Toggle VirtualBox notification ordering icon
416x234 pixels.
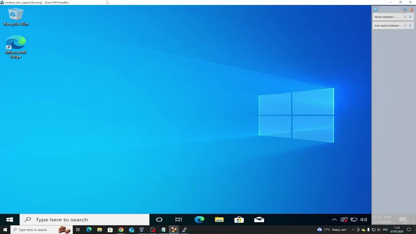(405, 9)
